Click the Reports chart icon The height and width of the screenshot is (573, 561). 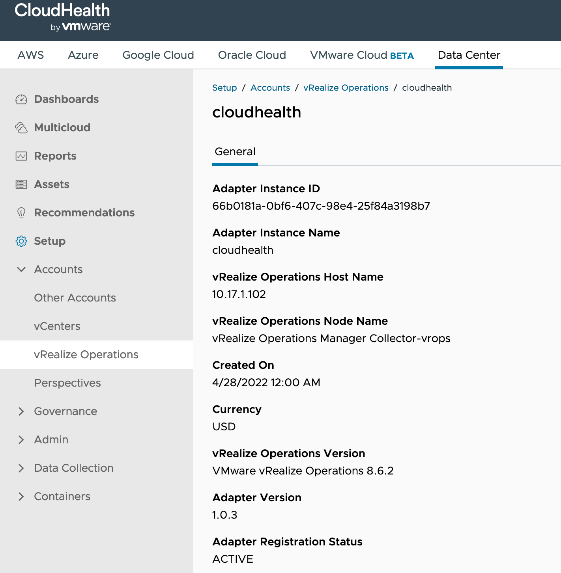click(21, 156)
